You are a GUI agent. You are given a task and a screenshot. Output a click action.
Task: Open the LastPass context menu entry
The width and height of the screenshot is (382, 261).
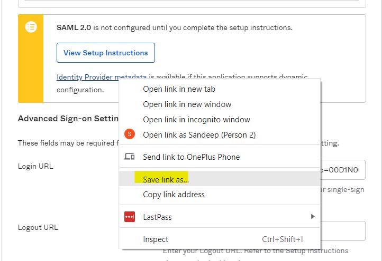click(x=220, y=217)
